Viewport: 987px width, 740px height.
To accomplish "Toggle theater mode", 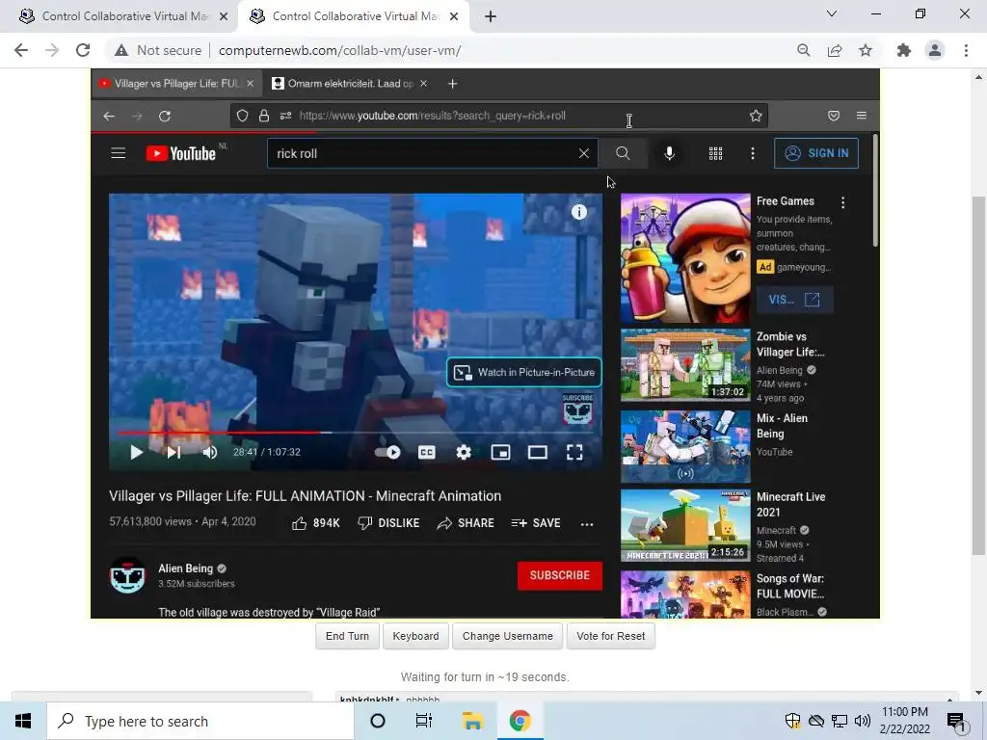I will click(538, 453).
